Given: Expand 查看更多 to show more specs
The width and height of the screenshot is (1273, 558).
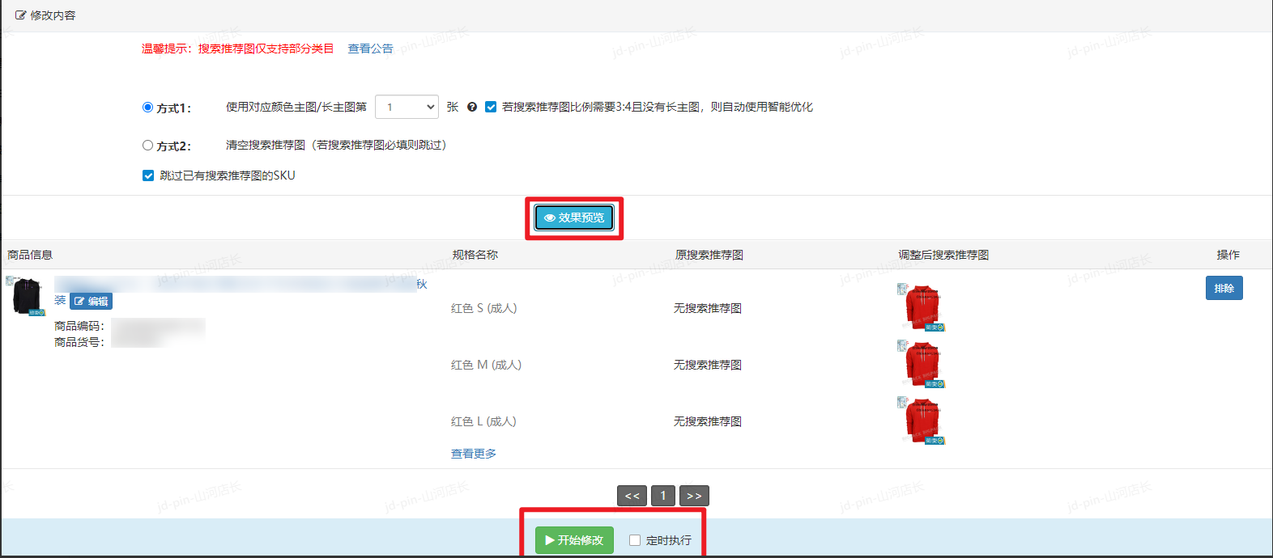Looking at the screenshot, I should pos(474,454).
